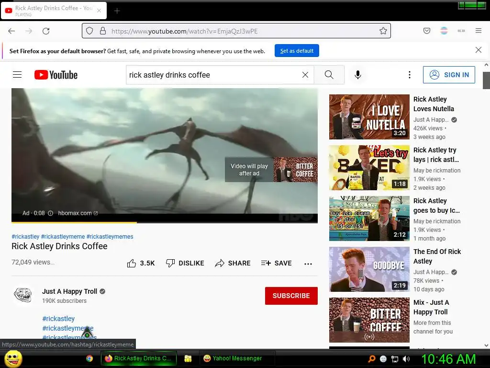The width and height of the screenshot is (490, 368).
Task: Open the Just A Happy Troll channel name
Action: 70,291
